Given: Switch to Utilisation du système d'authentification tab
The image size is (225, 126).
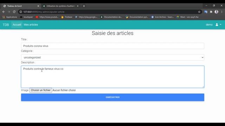Looking at the screenshot, I should [x=60, y=6].
